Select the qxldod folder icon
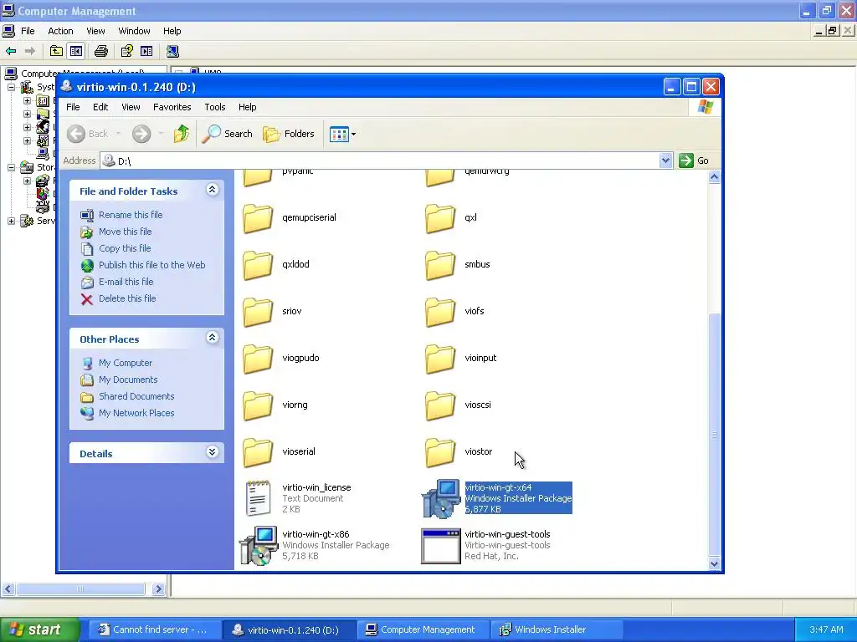The image size is (857, 642). coord(258,265)
